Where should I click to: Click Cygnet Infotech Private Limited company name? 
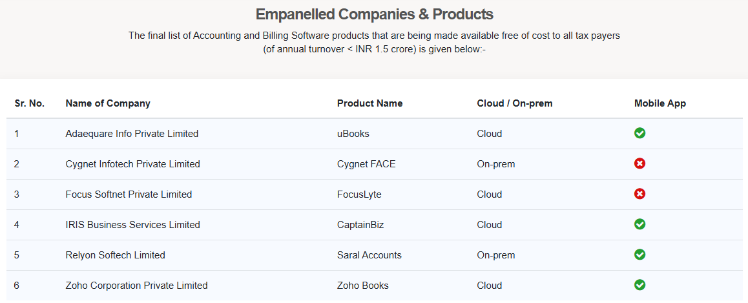coord(132,164)
